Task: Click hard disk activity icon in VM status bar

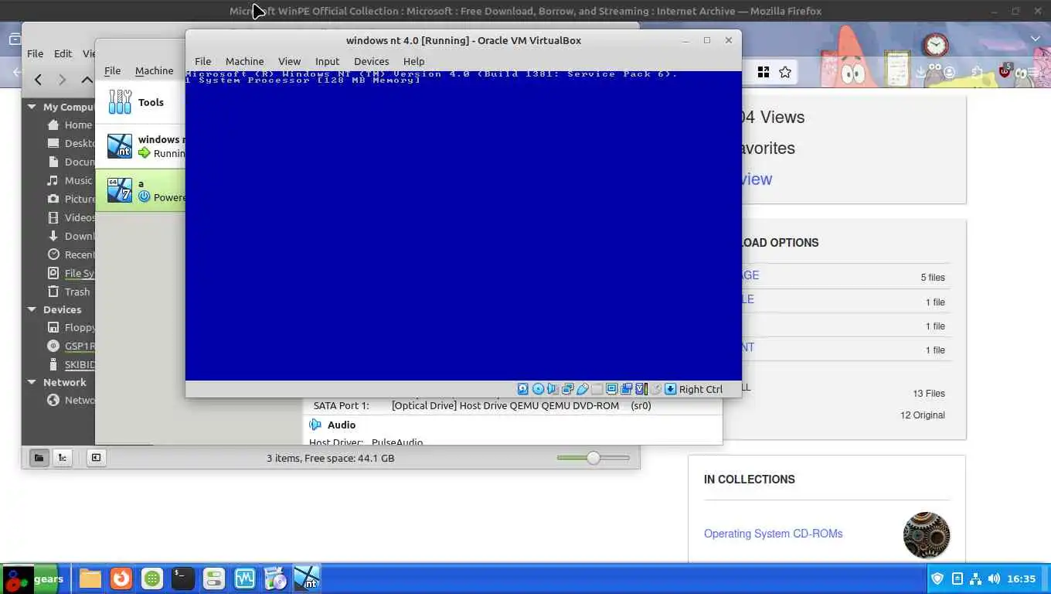Action: tap(522, 389)
